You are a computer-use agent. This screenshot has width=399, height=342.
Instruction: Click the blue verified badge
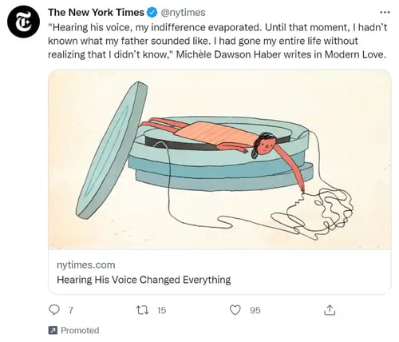coord(152,13)
